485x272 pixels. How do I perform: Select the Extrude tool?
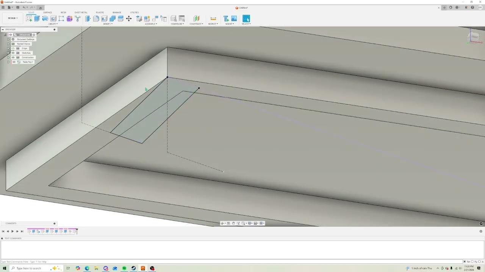pyautogui.click(x=37, y=19)
